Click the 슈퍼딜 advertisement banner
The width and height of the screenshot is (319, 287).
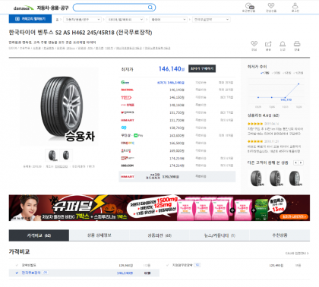[159, 208]
